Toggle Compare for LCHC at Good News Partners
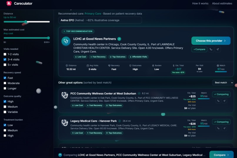Screen dimensions: 237x158 pyautogui.click(x=199, y=49)
